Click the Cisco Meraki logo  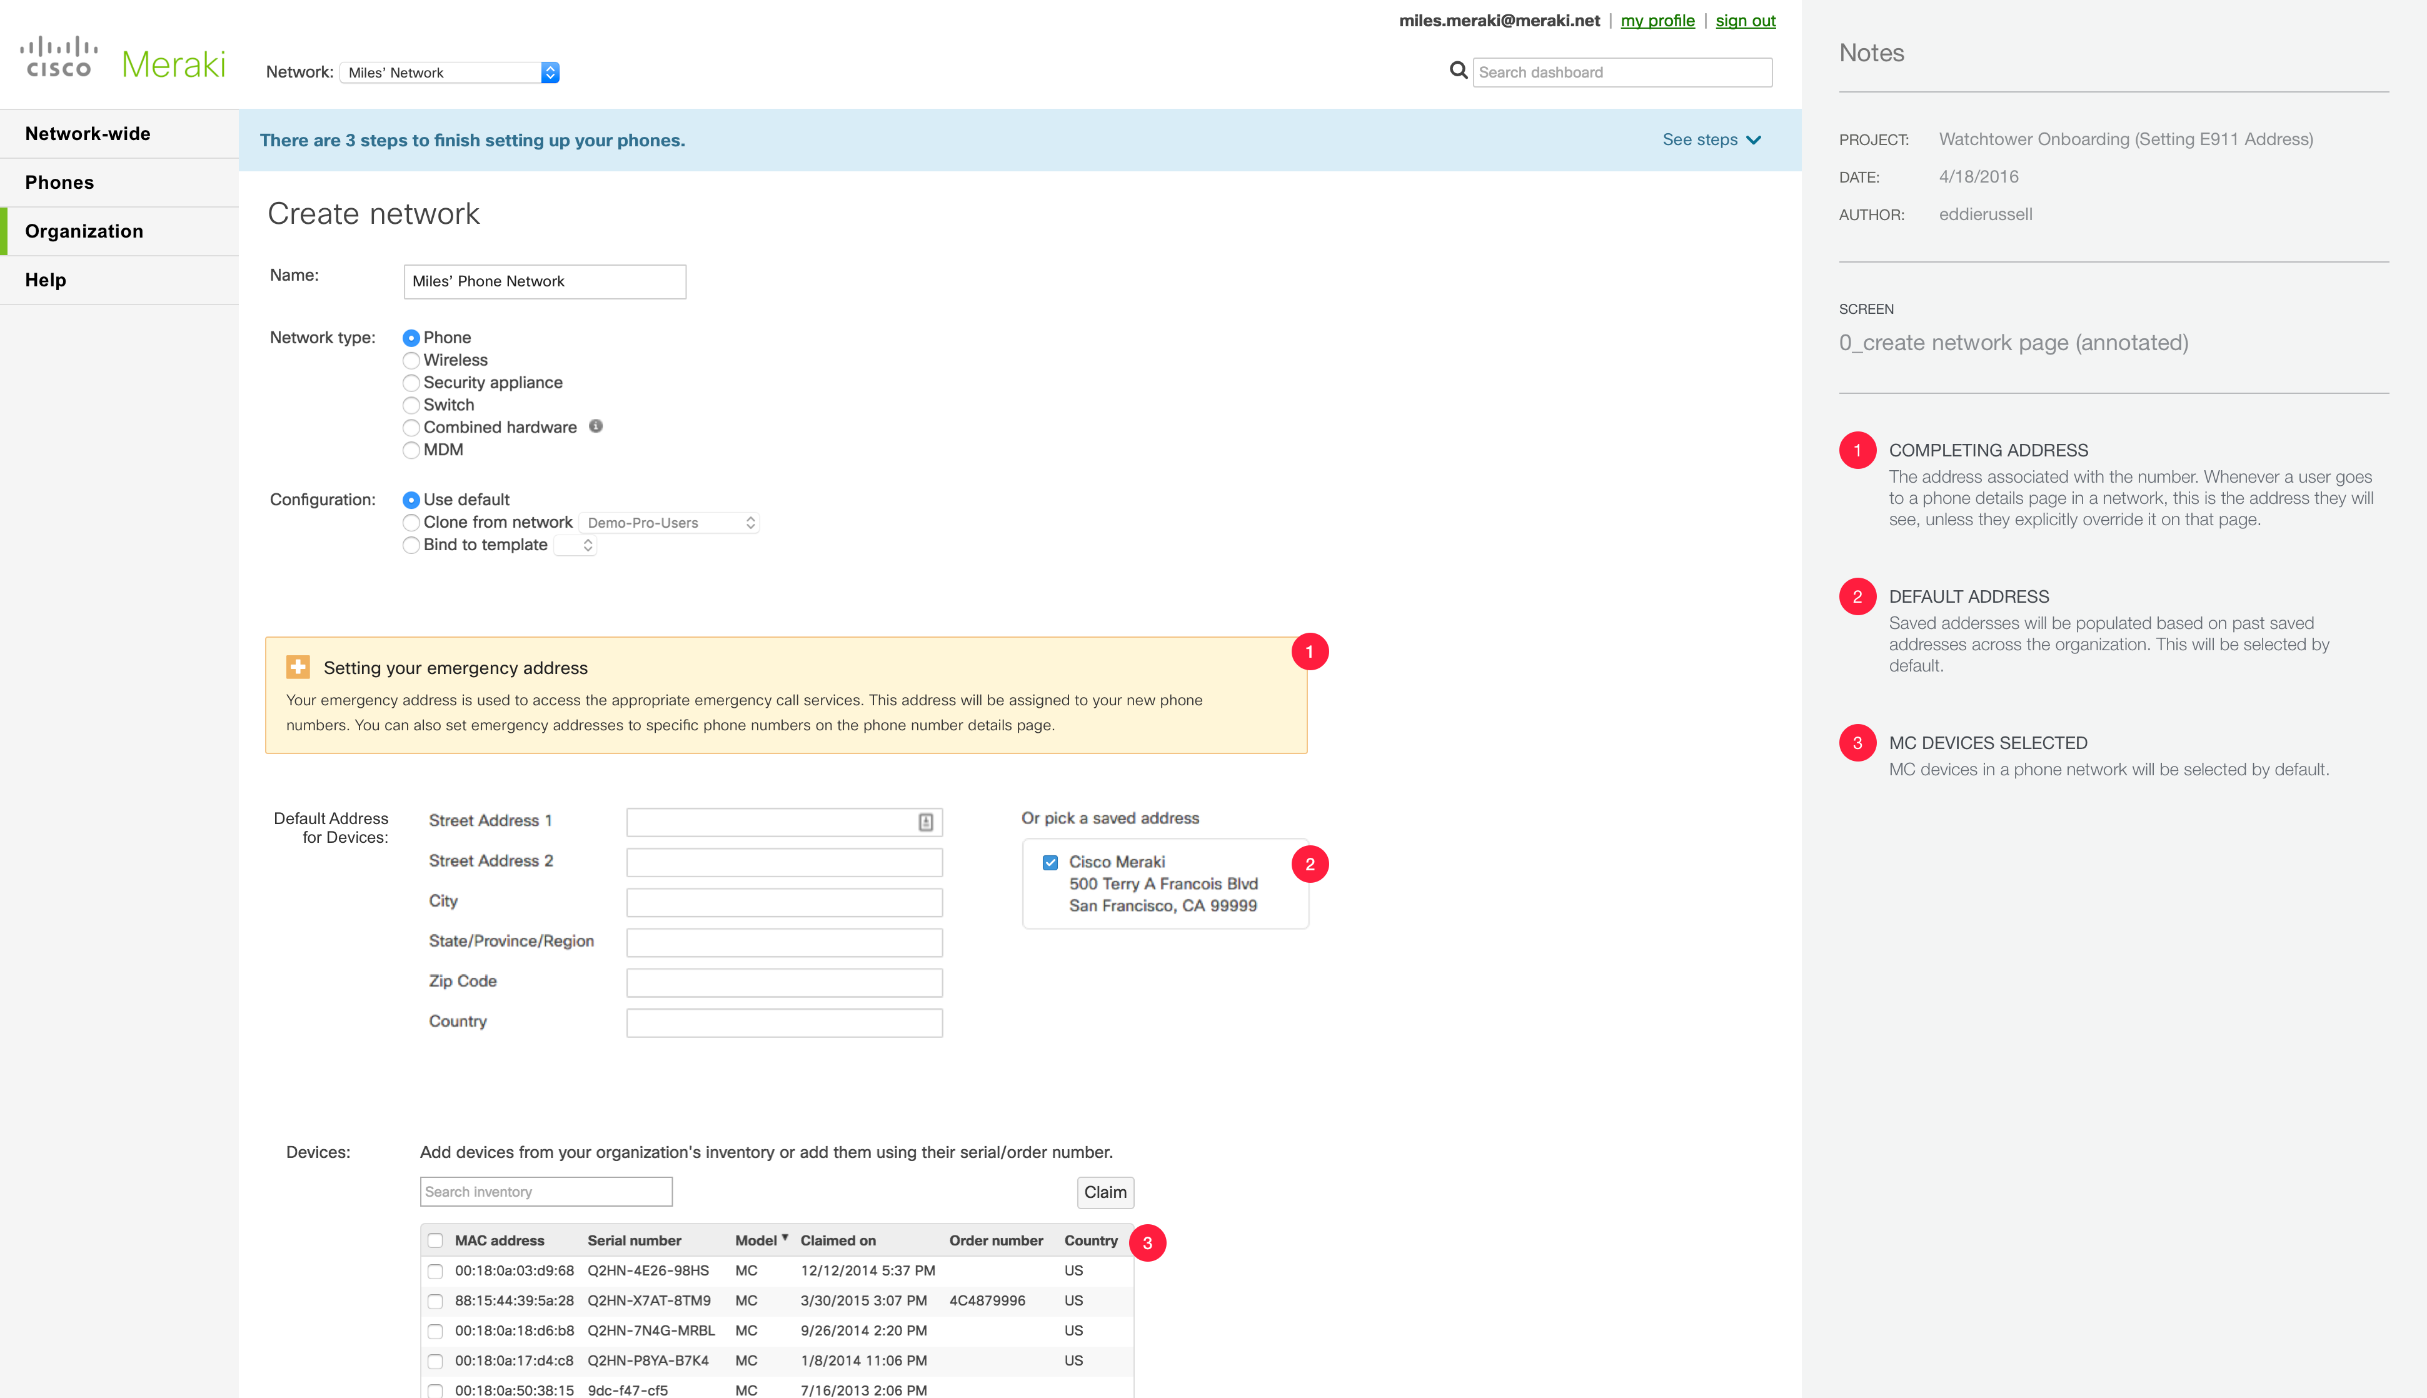(123, 59)
